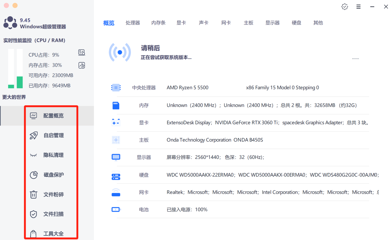This screenshot has height=240, width=392.
Task: Select 磁盘保护 from the sidebar
Action: [47, 175]
